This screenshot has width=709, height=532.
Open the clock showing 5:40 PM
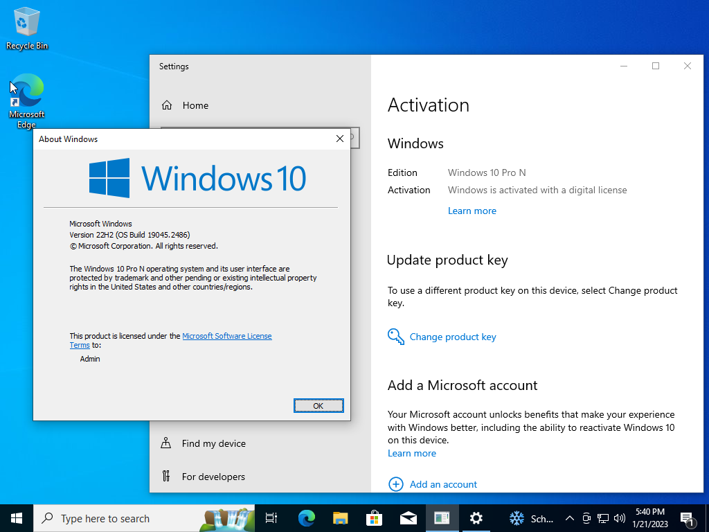[x=649, y=518]
